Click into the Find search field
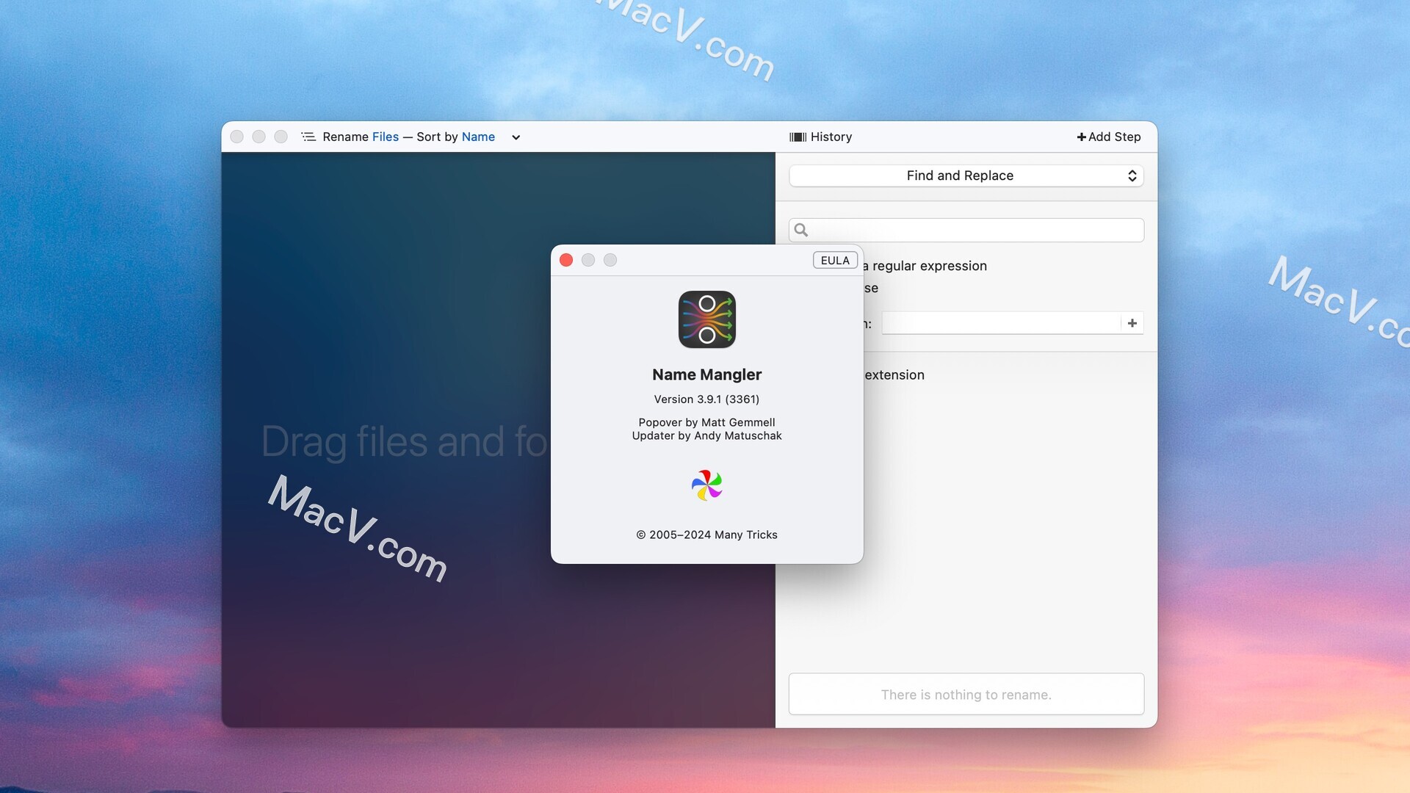This screenshot has width=1410, height=793. pos(977,230)
